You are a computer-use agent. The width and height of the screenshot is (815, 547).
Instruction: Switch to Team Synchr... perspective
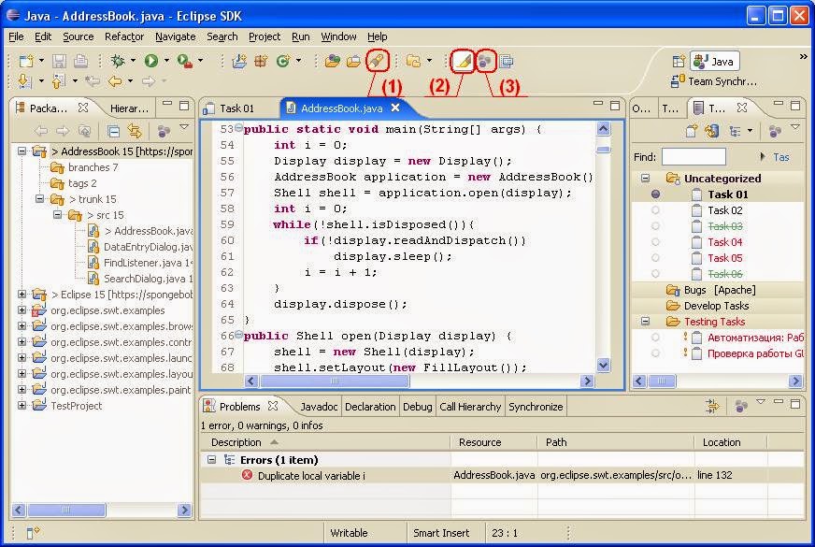click(715, 81)
